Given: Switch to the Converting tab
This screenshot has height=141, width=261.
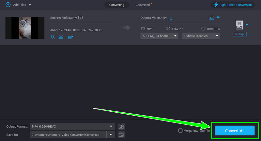Looking at the screenshot, I should [x=116, y=5].
